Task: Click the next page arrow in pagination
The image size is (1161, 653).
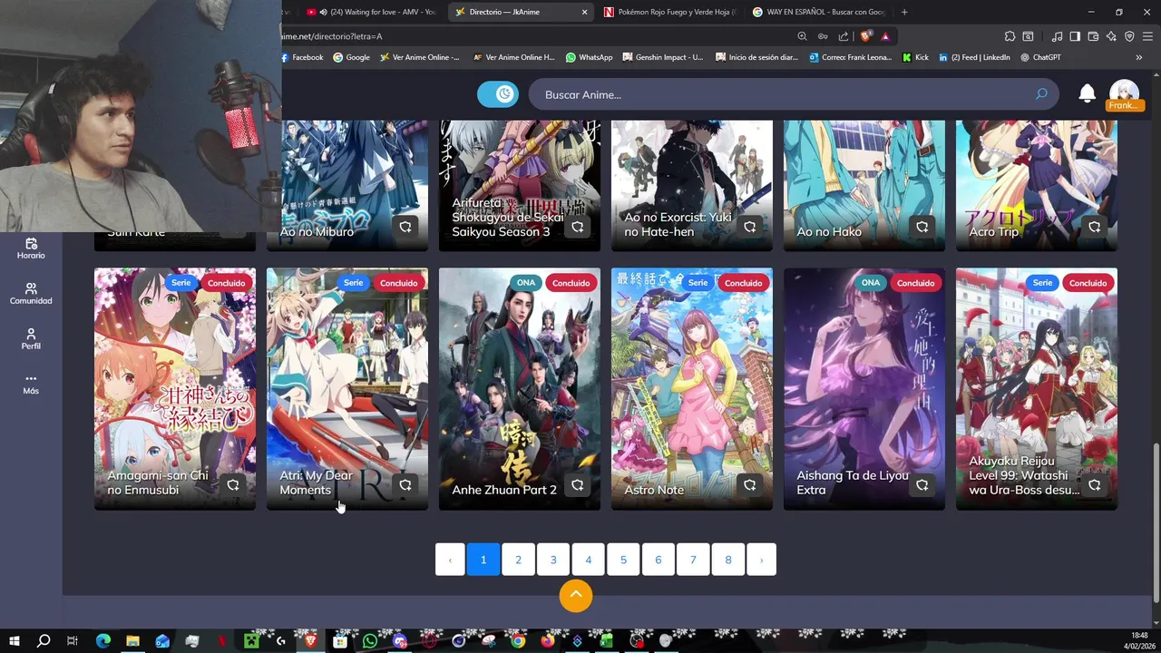Action: coord(761,560)
